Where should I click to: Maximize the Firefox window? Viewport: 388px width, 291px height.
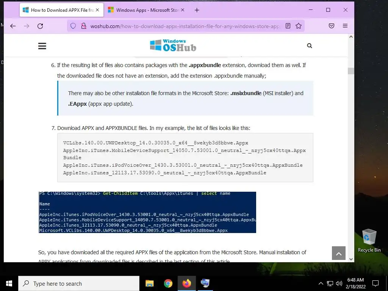coord(328,10)
